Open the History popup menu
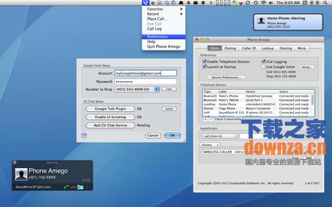Image resolution: width=332 pixels, height=207 pixels. tap(210, 145)
